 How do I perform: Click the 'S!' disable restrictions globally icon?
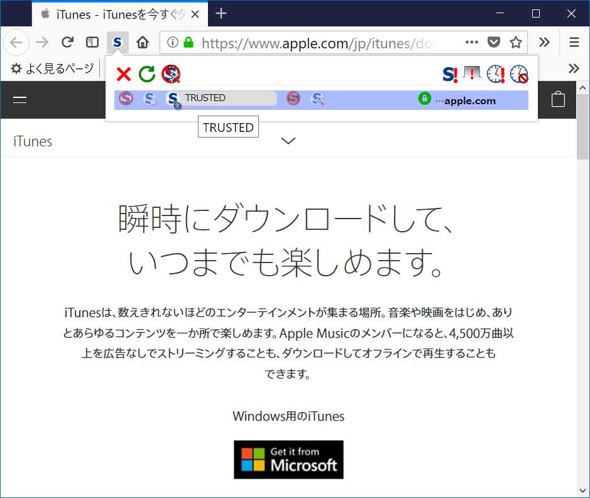point(450,74)
